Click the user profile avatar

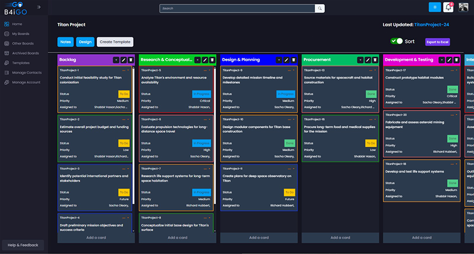pyautogui.click(x=463, y=7)
